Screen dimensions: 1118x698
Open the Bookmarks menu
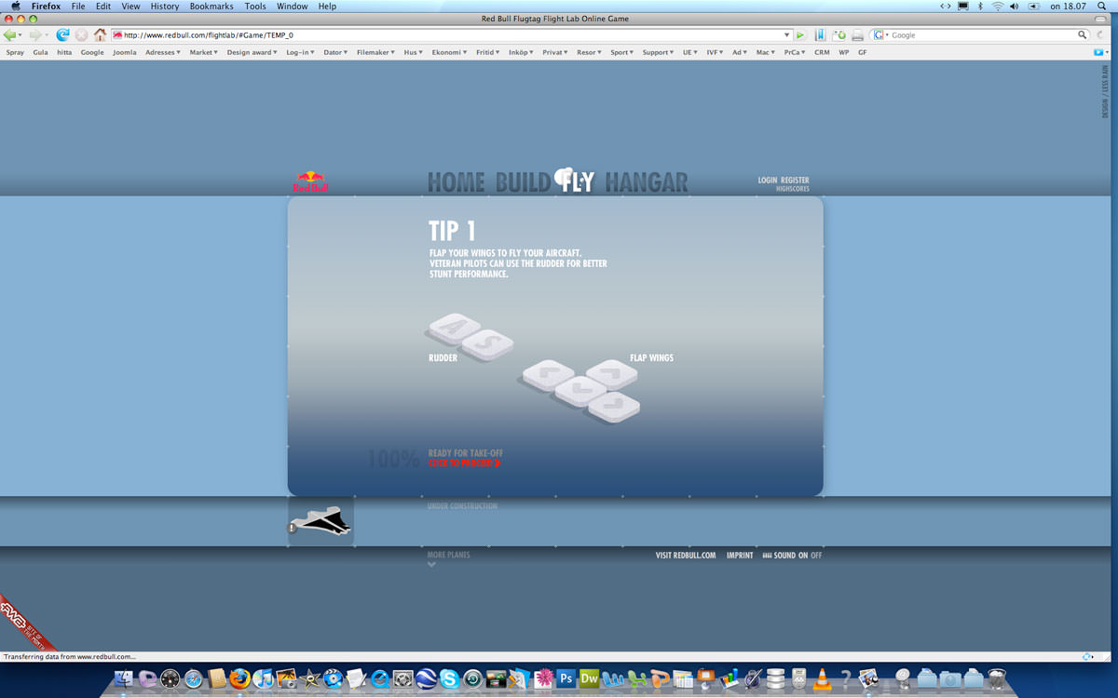(211, 6)
